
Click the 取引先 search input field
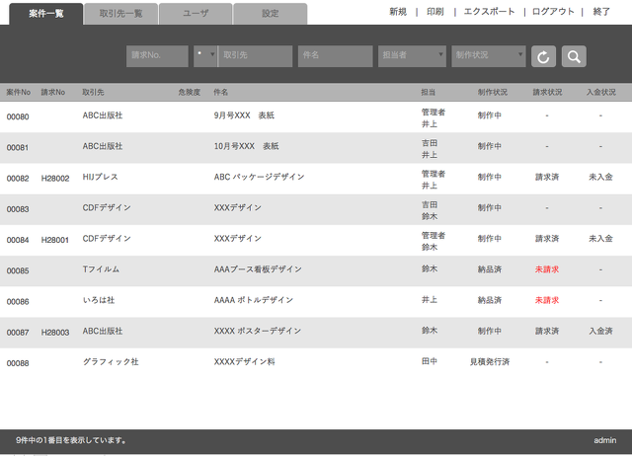click(255, 56)
